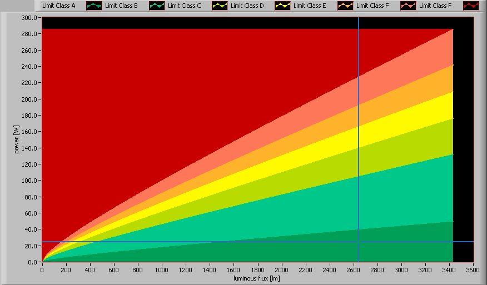Click the 3600 maximum value on flux axis
487x285 pixels.
pyautogui.click(x=473, y=269)
